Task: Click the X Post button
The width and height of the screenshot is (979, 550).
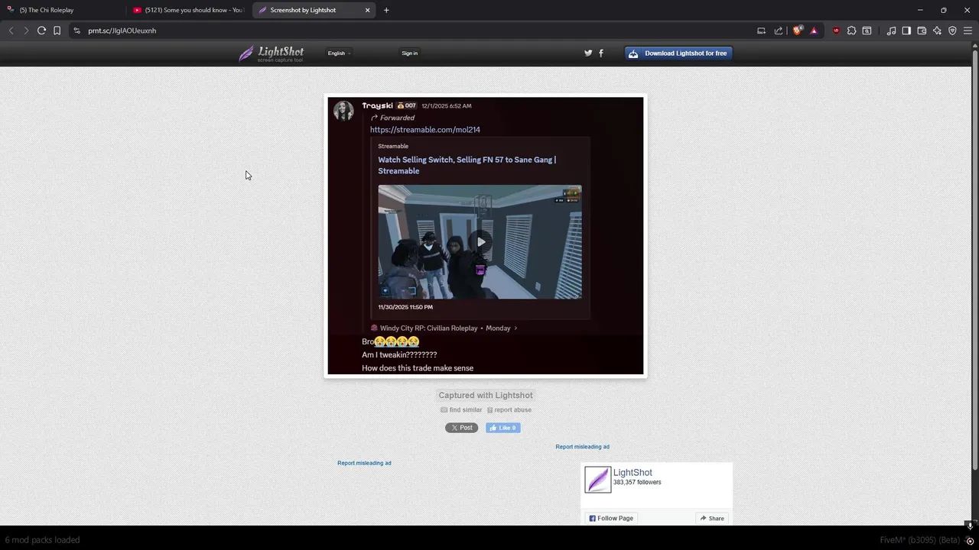Action: pos(461,428)
